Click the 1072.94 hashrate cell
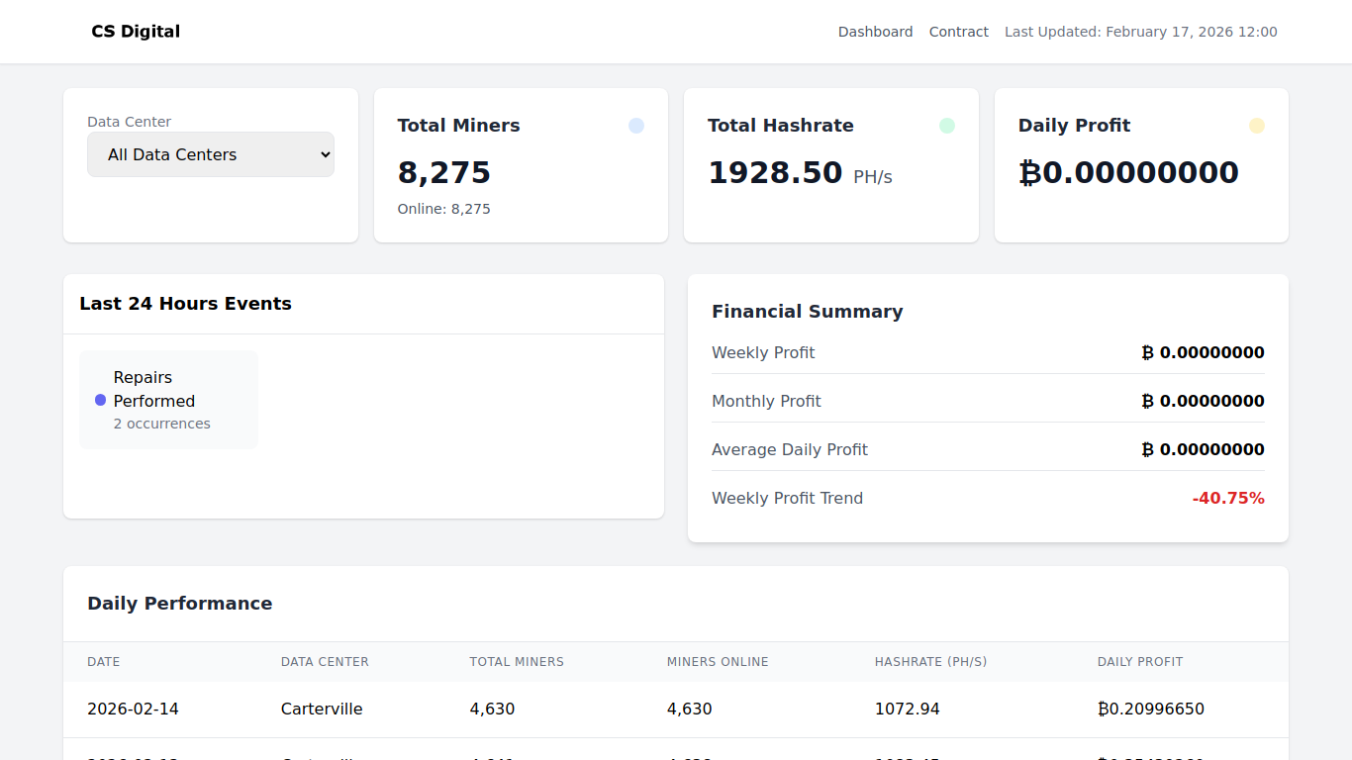Screen dimensions: 1352x760 pyautogui.click(x=908, y=709)
